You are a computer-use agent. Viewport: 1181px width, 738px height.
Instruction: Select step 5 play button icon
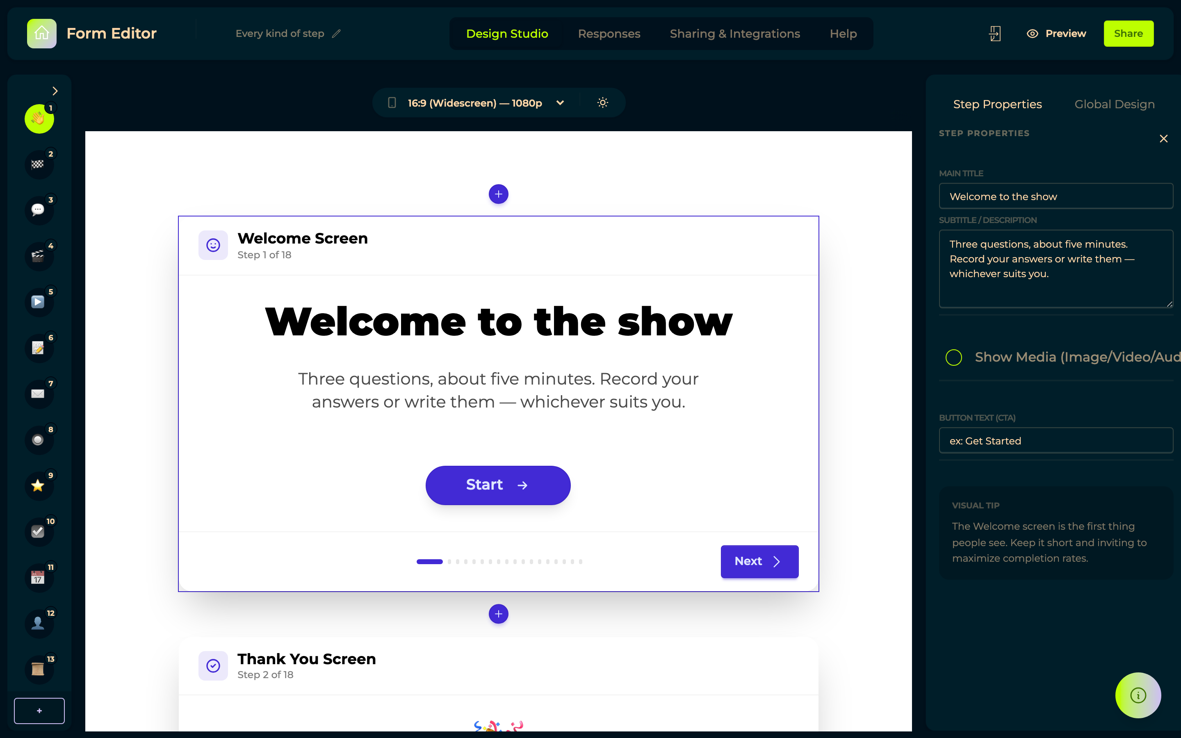pyautogui.click(x=39, y=302)
